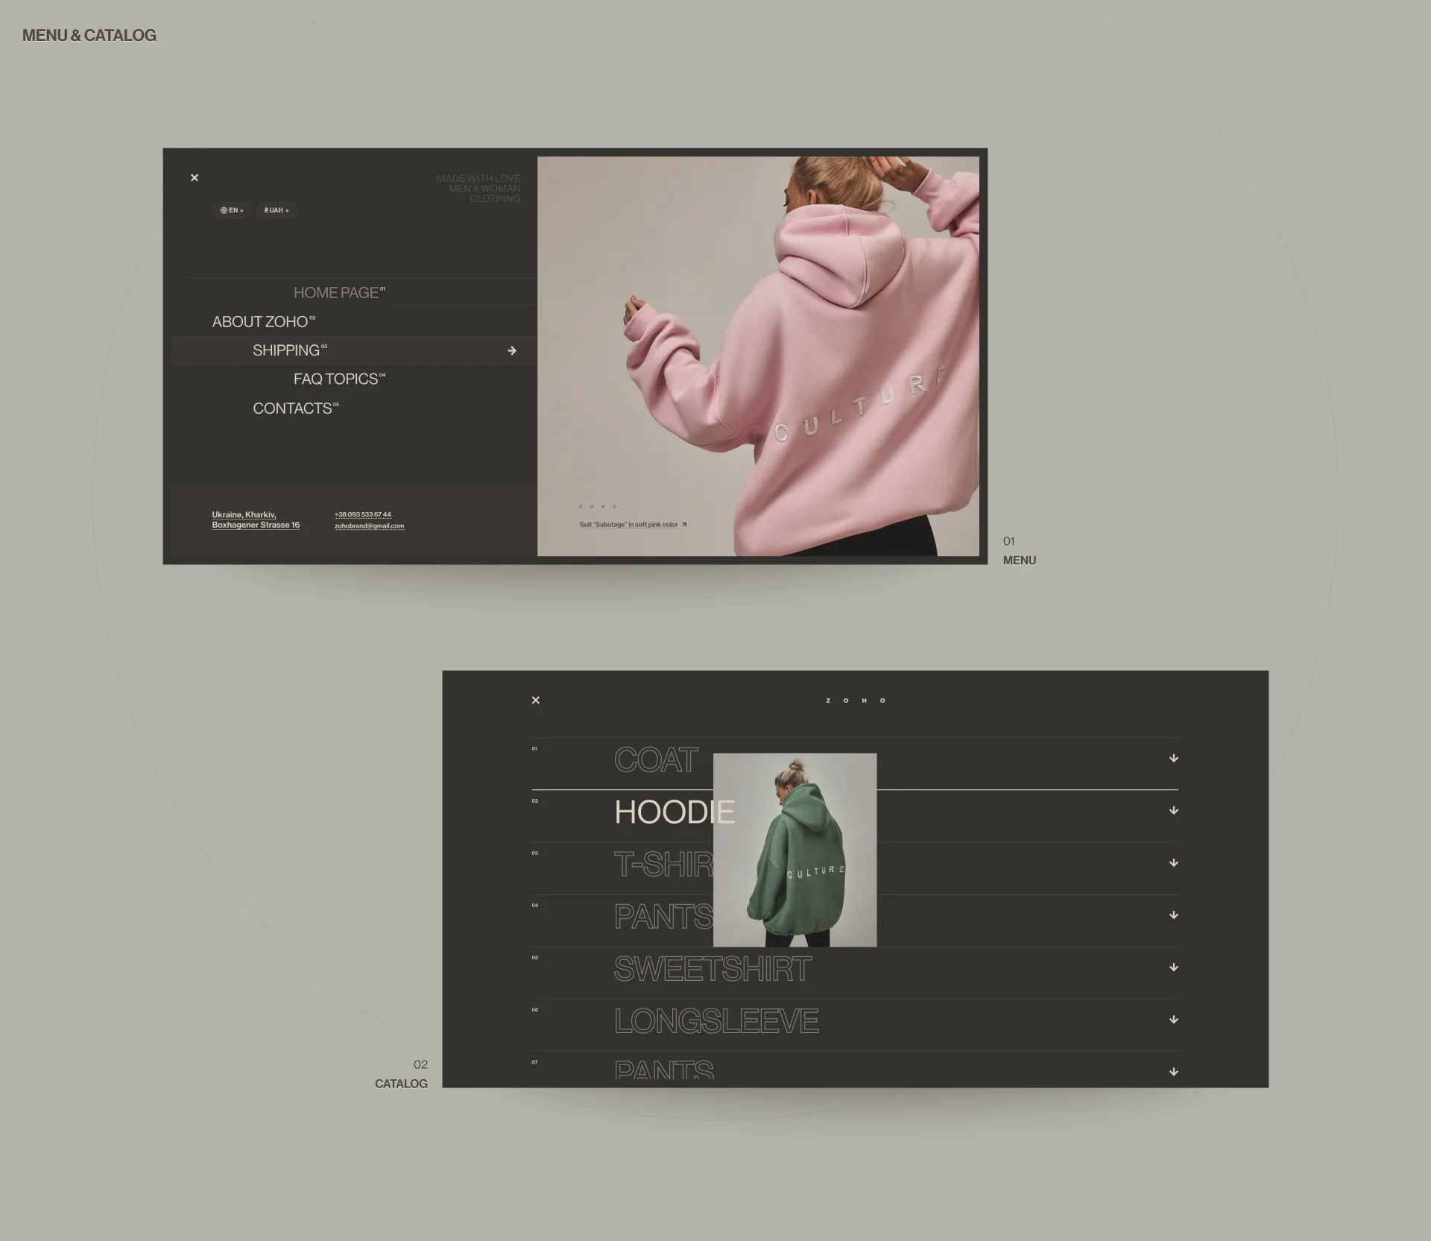Viewport: 1431px width, 1241px height.
Task: Click the +38 093 533 67 44 phone link
Action: click(361, 514)
